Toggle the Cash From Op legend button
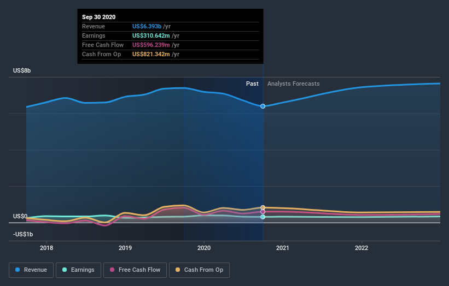Viewport: 449px width, 286px height. click(x=199, y=270)
